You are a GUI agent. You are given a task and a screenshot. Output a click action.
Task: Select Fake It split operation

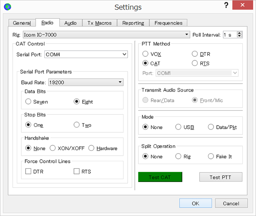(211, 156)
